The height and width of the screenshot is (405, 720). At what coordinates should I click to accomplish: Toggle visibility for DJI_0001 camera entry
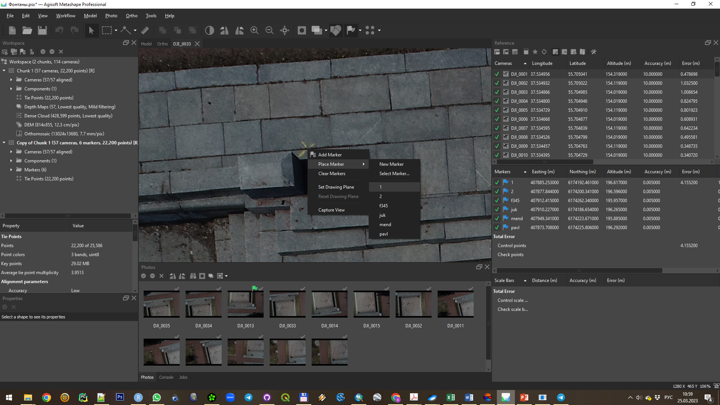pyautogui.click(x=497, y=73)
